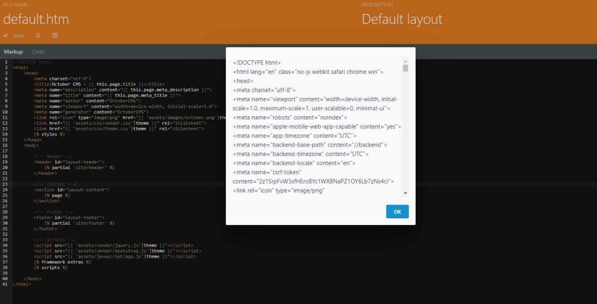Switch to the Markup tab

click(x=14, y=52)
